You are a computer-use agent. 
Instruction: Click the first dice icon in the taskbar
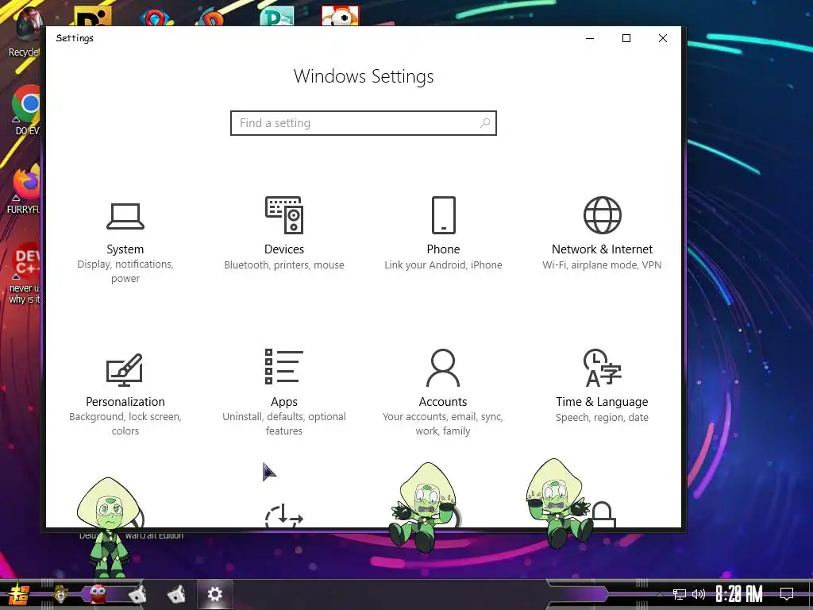click(137, 594)
